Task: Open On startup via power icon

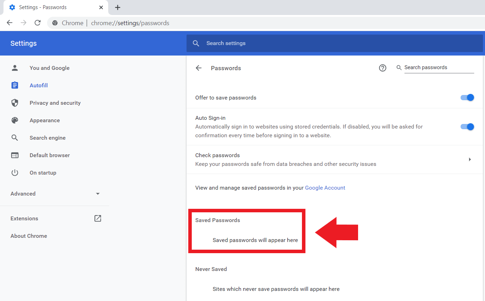Action: (15, 172)
